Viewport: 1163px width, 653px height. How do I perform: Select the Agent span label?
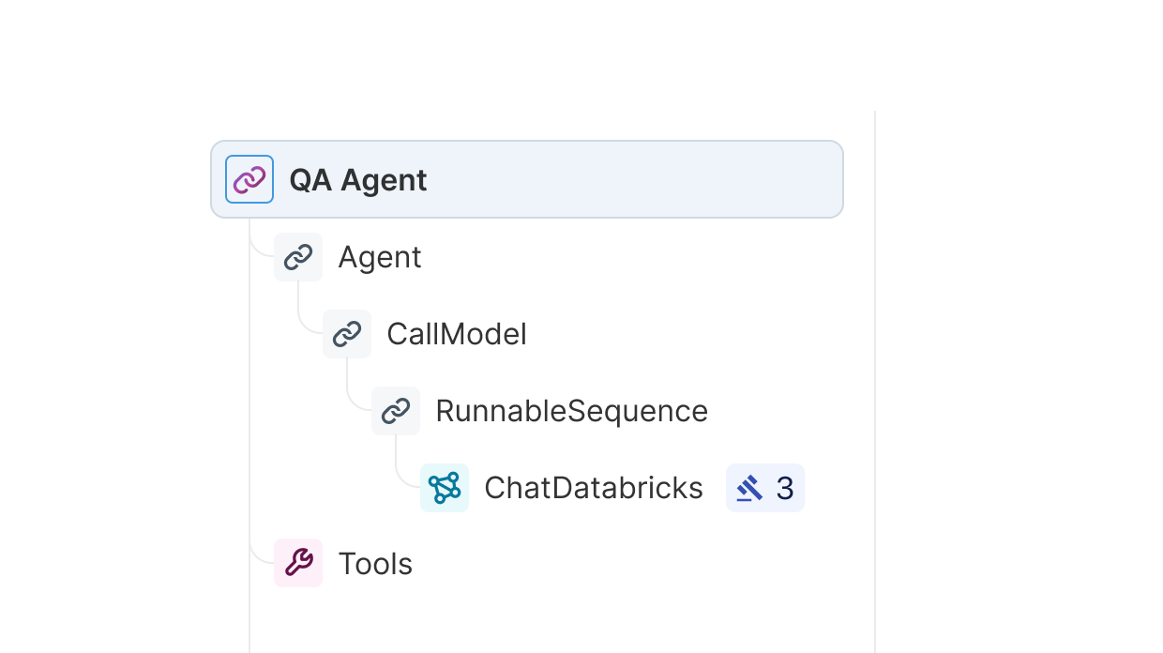coord(380,257)
